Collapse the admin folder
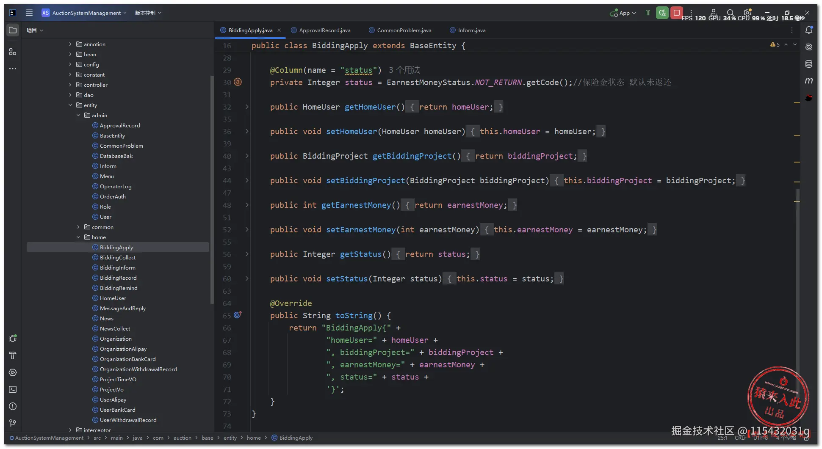This screenshot has width=822, height=449. click(x=78, y=115)
